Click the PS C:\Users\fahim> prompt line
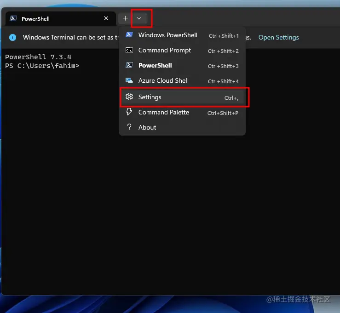 pos(42,66)
